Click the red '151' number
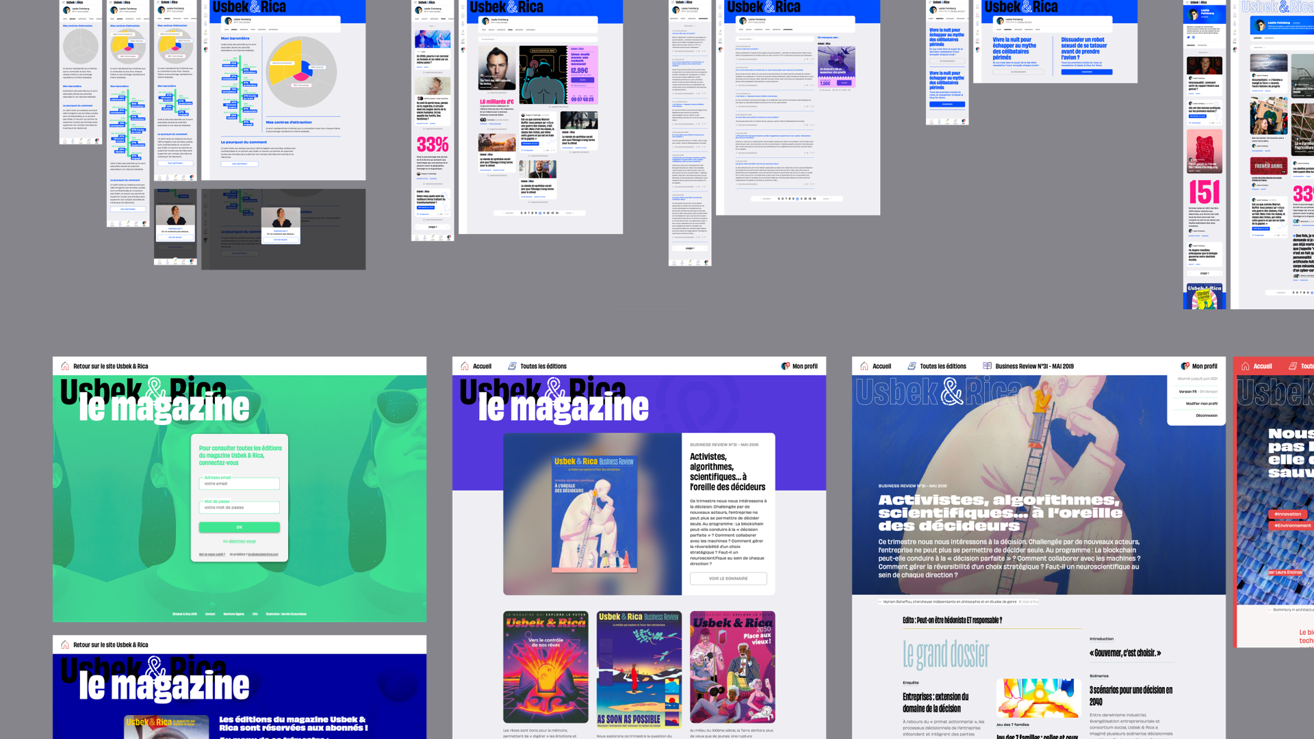Screen dimensions: 1314x739 point(1204,192)
